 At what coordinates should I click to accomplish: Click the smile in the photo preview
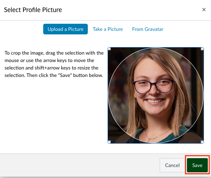point(155,101)
